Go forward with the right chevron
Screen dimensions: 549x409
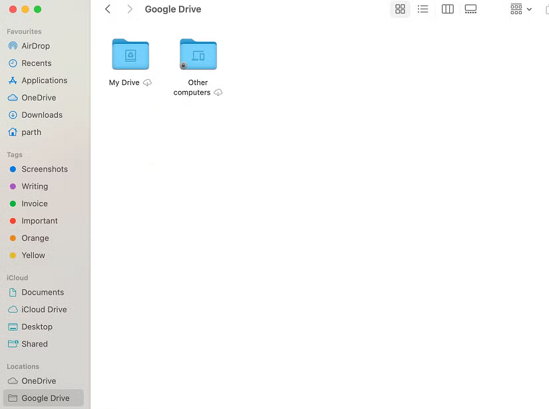130,9
